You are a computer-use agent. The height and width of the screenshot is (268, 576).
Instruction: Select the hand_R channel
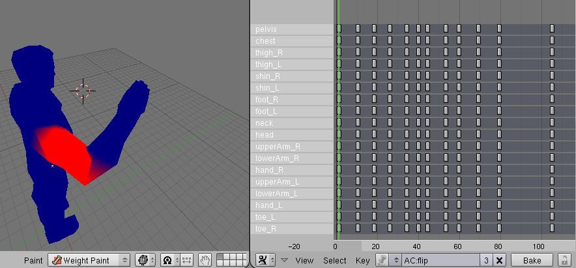pyautogui.click(x=292, y=170)
